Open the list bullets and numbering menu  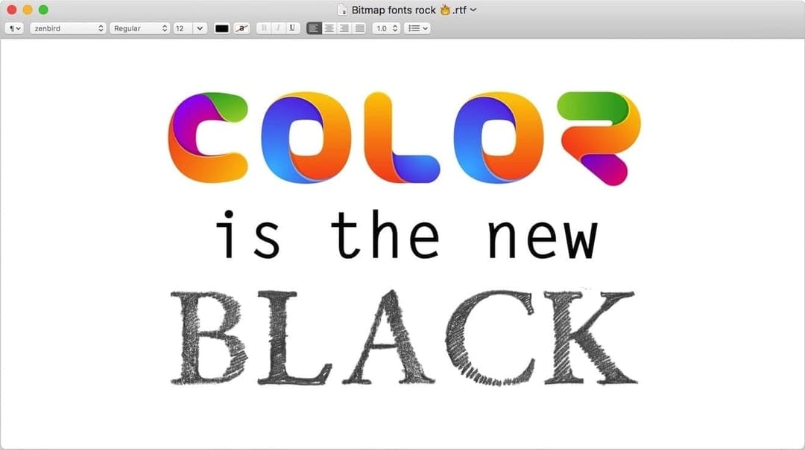point(417,28)
